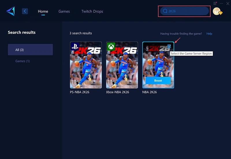Select the All (3) filter

pyautogui.click(x=30, y=50)
